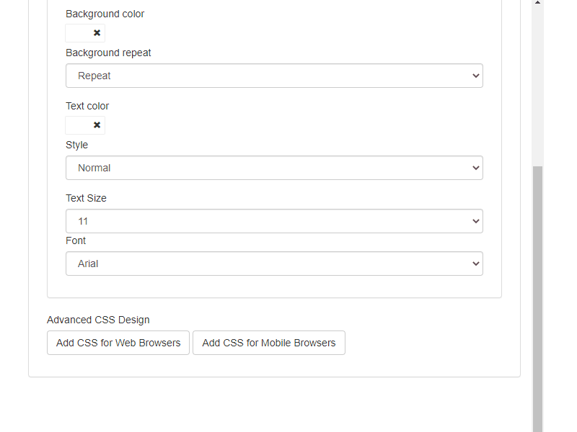Image resolution: width=577 pixels, height=432 pixels.
Task: Click the "Background repeat" label
Action: pos(108,53)
